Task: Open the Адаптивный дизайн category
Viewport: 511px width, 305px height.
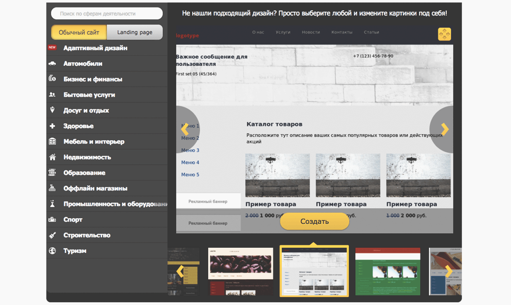Action: [x=107, y=48]
